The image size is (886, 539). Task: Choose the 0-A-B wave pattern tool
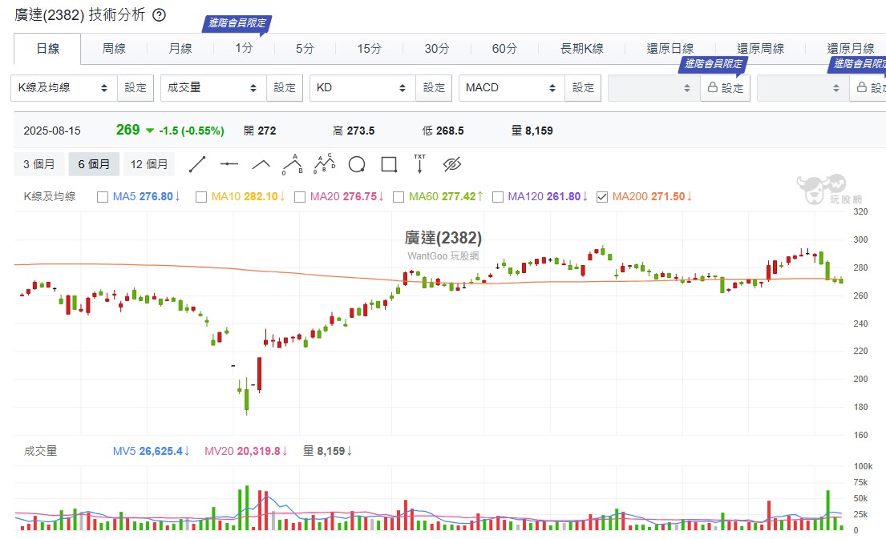tap(293, 165)
